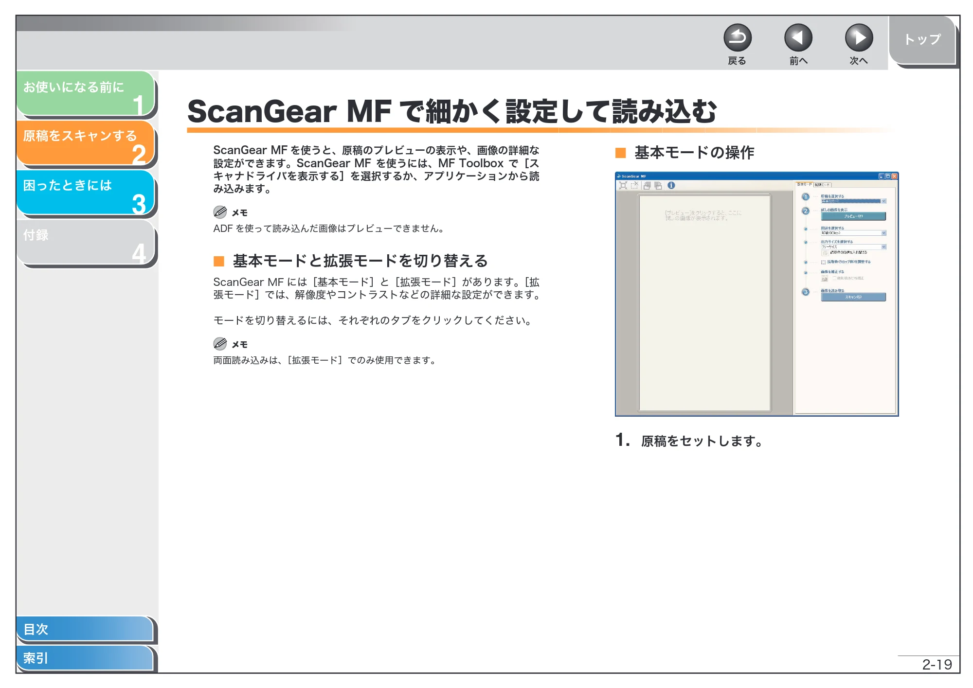
Task: Click the 戻る (back) round icon
Action: [x=738, y=38]
